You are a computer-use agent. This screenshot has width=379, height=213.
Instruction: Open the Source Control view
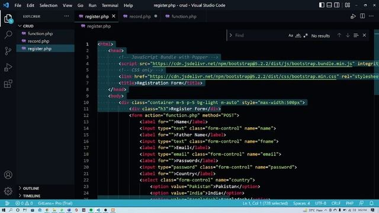[8, 51]
